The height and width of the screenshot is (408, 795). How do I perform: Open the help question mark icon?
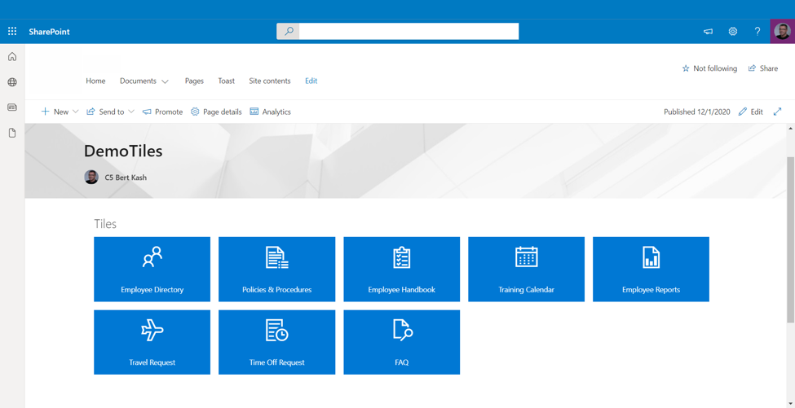[757, 32]
